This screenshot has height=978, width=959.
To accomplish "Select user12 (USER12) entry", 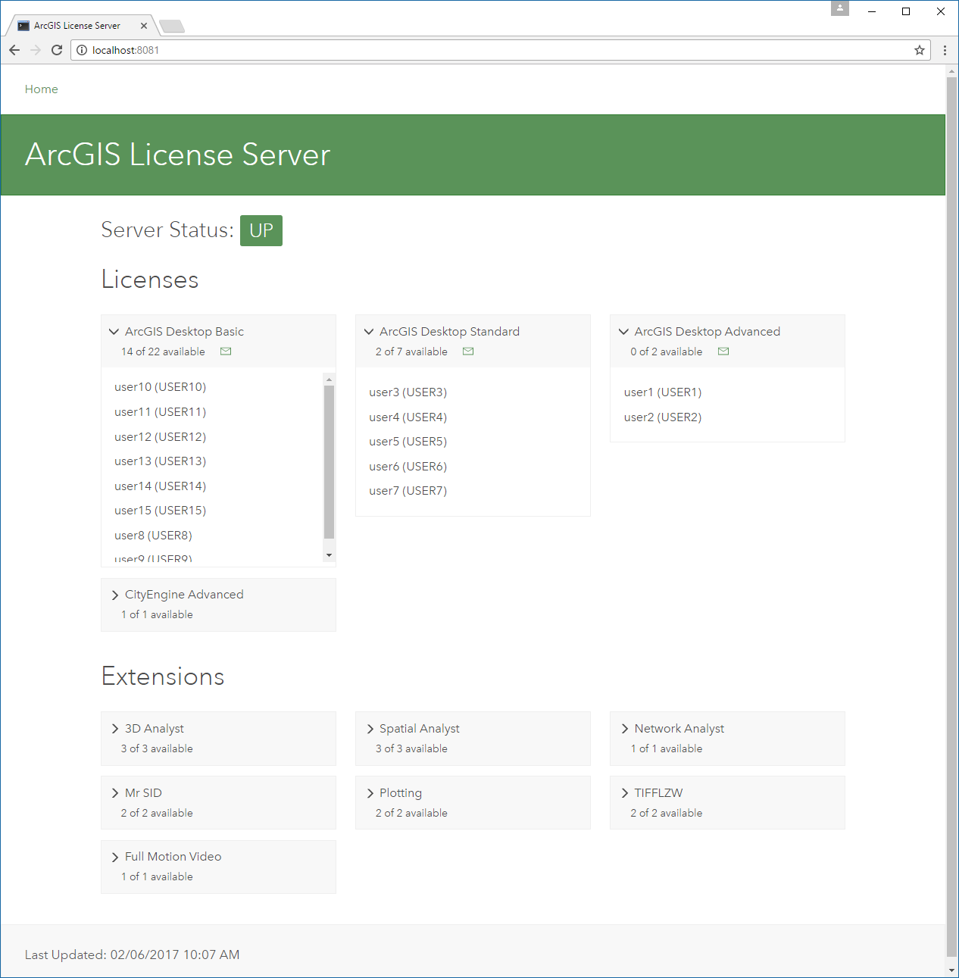I will (161, 437).
